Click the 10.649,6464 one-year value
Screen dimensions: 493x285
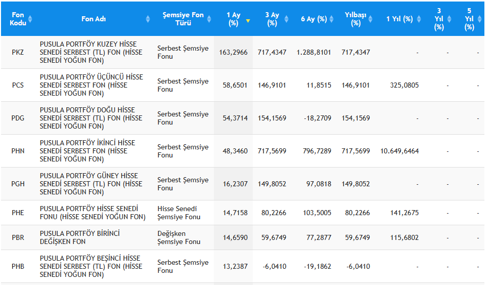(399, 151)
